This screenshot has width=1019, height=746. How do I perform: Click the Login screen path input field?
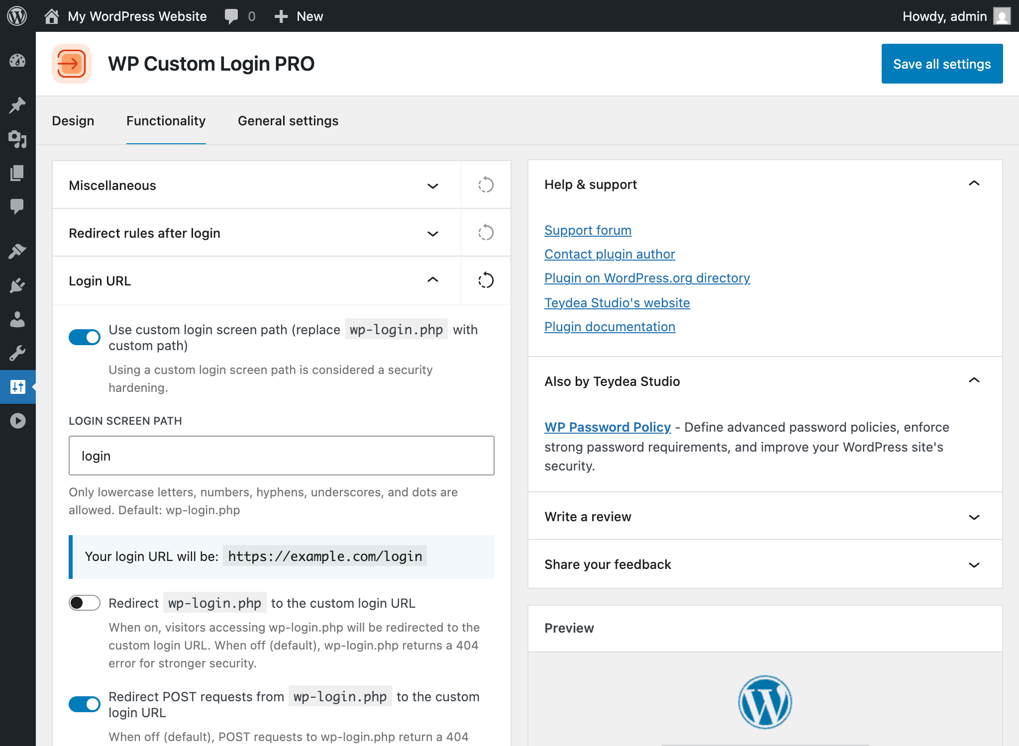[x=281, y=456]
